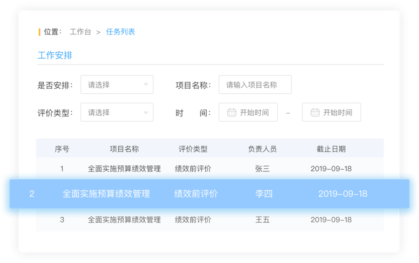The height and width of the screenshot is (263, 419).
Task: Click 全面实施预算绩效管理 in row 3
Action: 124,219
